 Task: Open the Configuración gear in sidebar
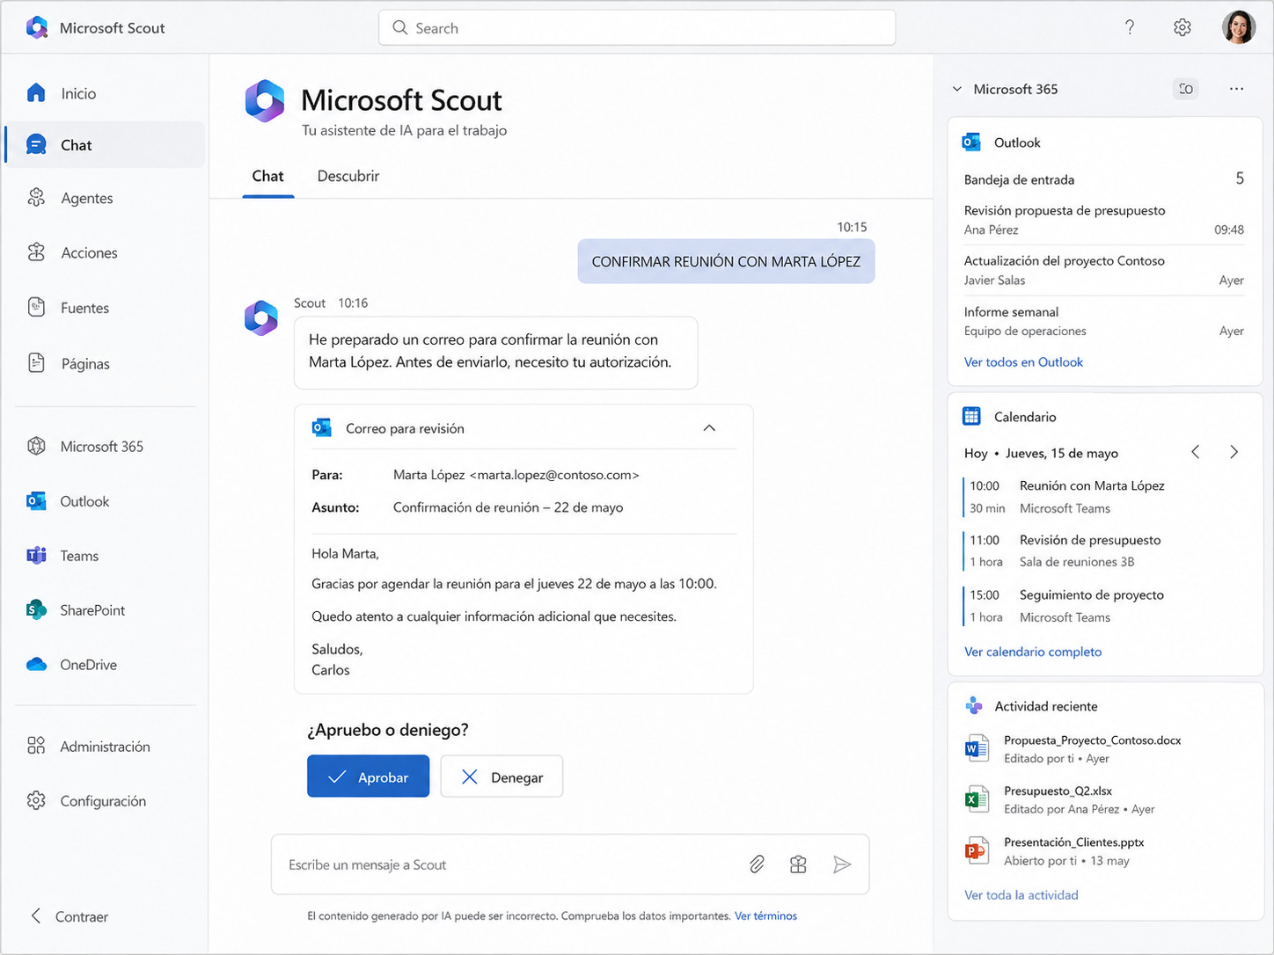[36, 801]
